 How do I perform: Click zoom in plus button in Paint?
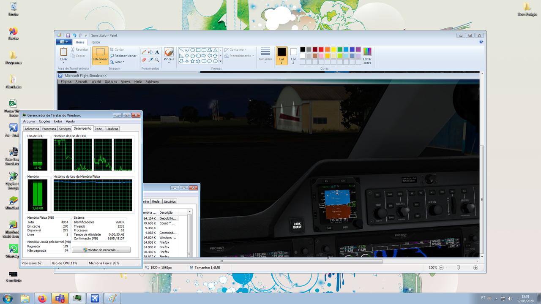coord(475,268)
